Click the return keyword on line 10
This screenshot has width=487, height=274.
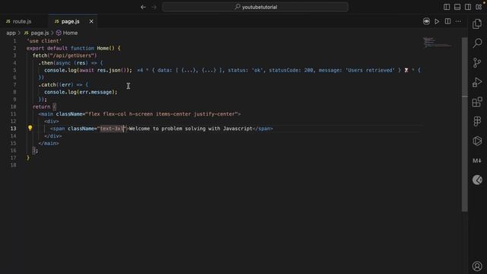41,107
